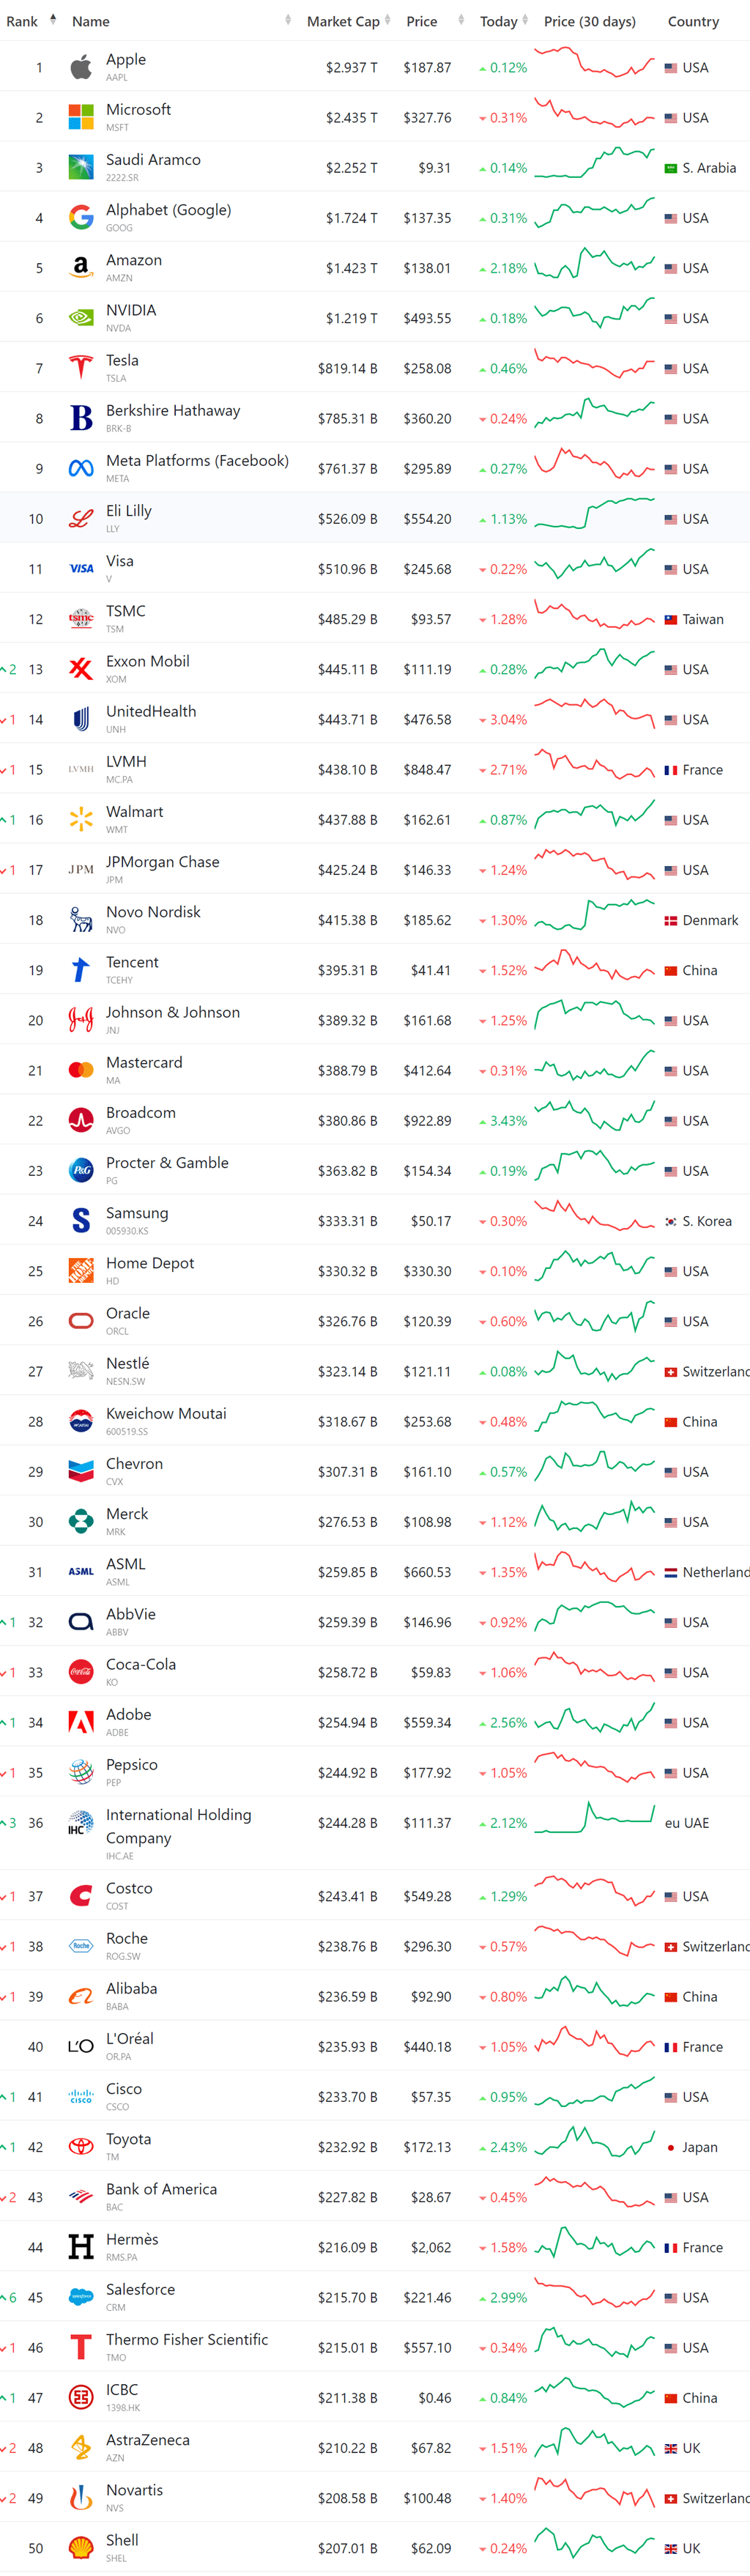Click the Country column header
This screenshot has height=2576, width=750.
click(693, 21)
